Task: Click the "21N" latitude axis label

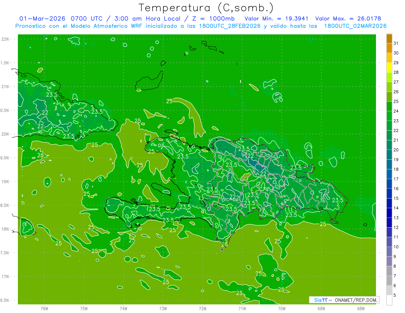Action: tap(6, 87)
